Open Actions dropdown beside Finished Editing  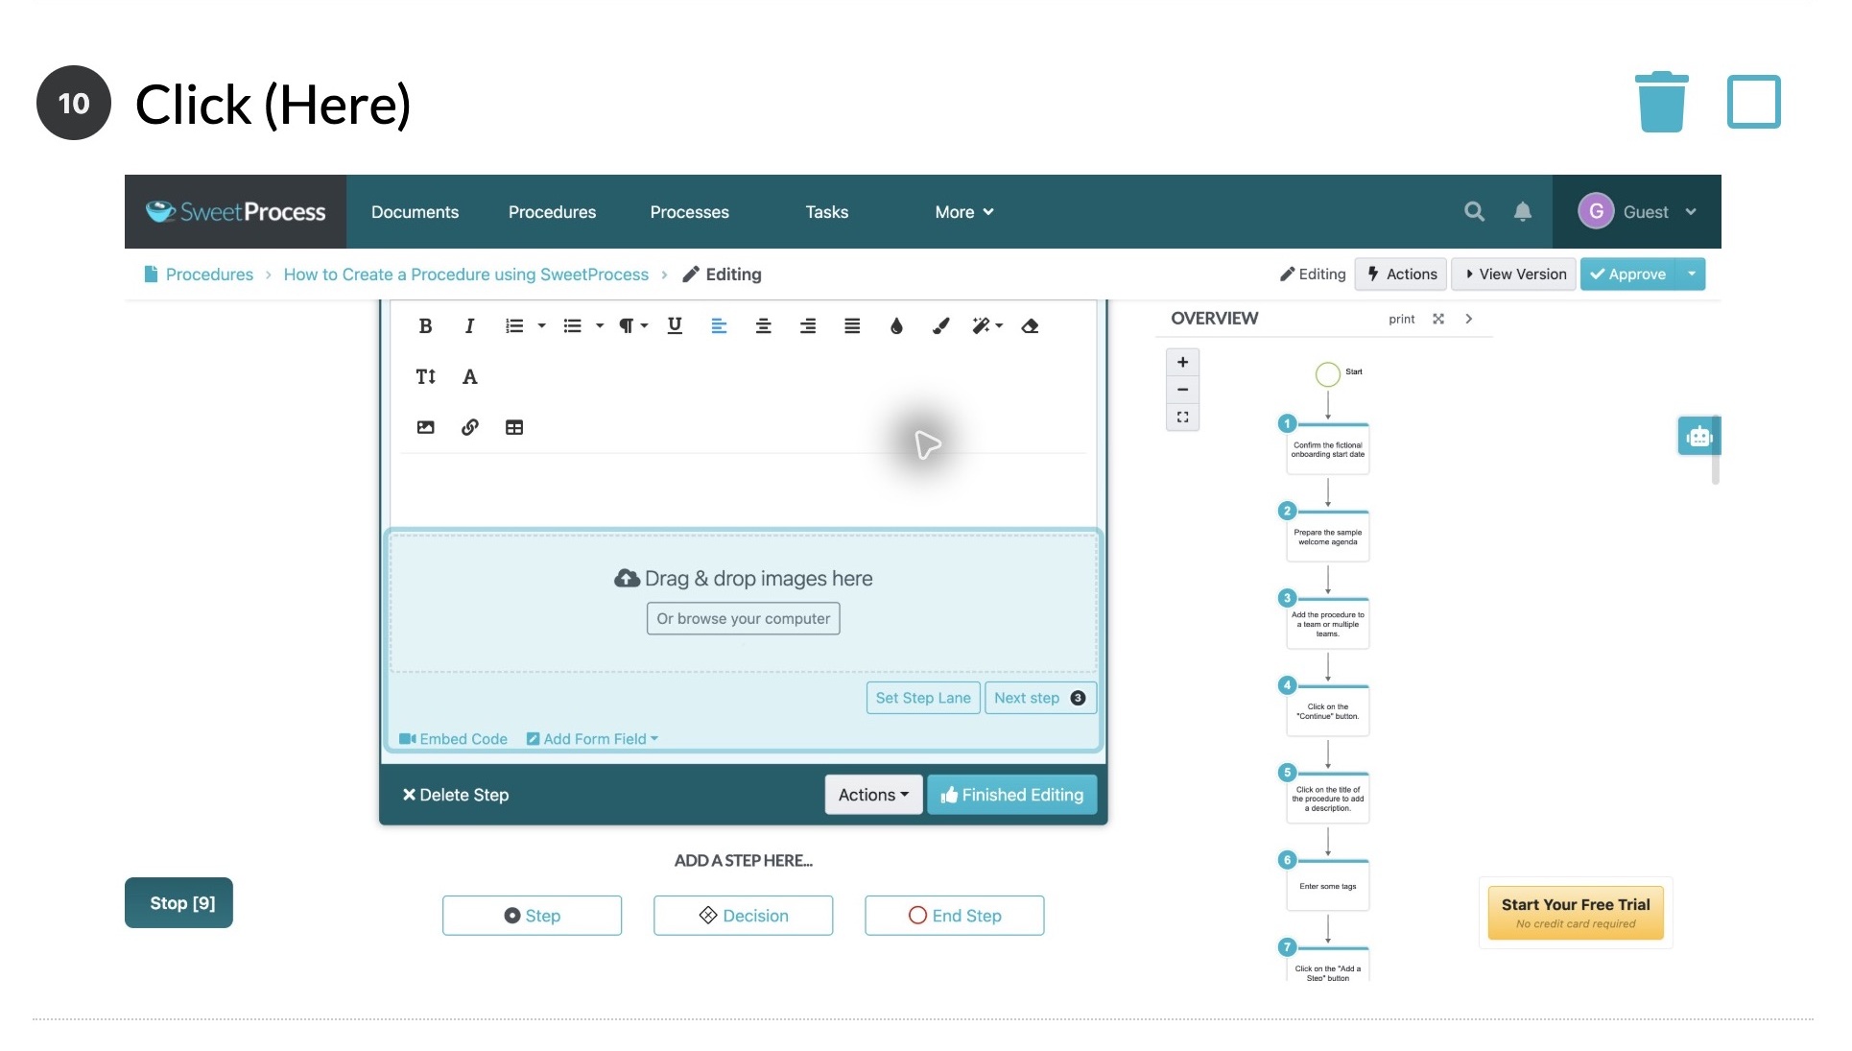[873, 795]
